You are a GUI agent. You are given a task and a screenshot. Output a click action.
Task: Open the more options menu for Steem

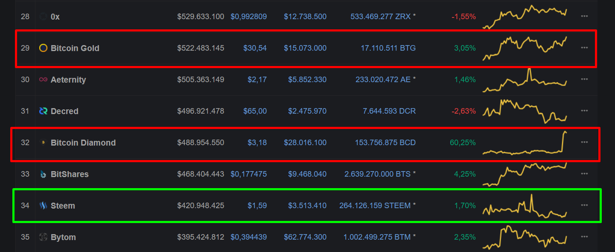coord(584,205)
